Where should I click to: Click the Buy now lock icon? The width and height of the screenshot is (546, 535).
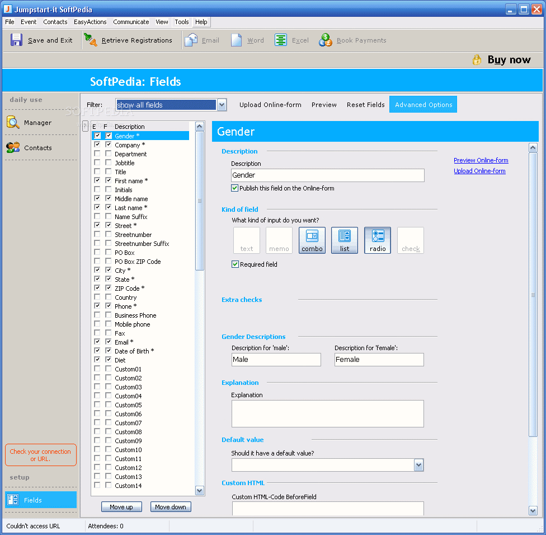[477, 59]
